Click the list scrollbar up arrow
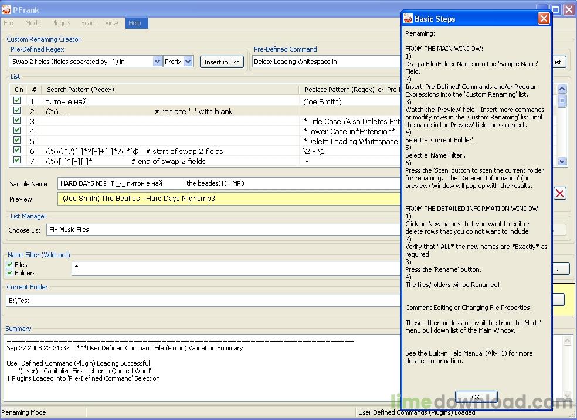The image size is (577, 420). [562, 89]
